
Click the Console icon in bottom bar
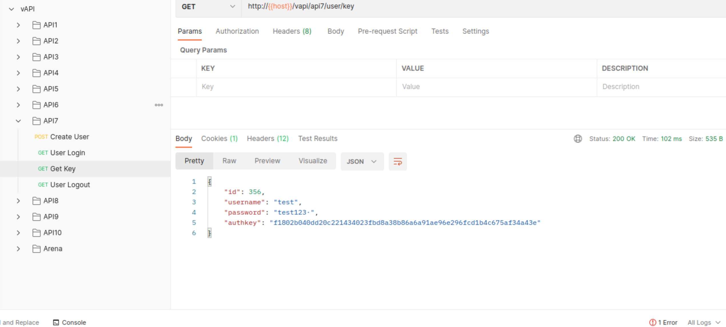pyautogui.click(x=56, y=322)
